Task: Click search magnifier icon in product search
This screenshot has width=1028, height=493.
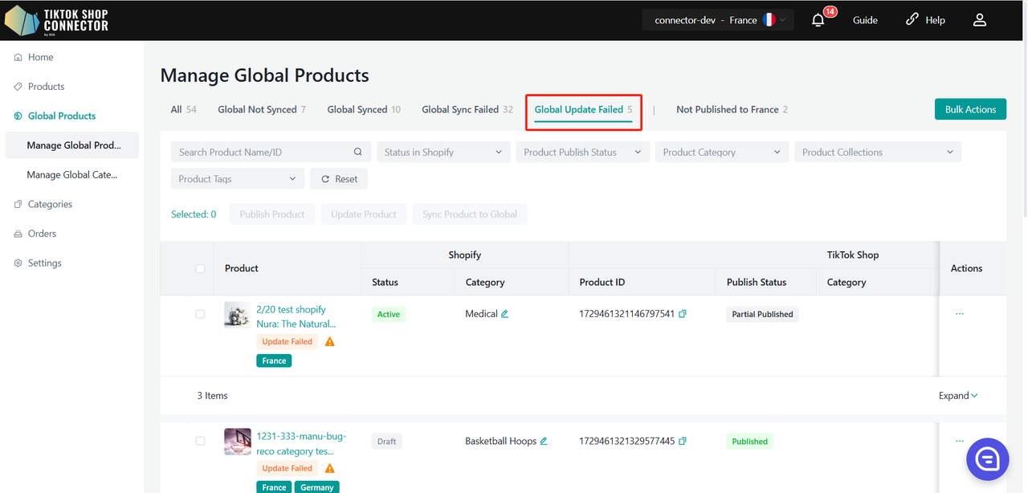Action: click(x=358, y=152)
